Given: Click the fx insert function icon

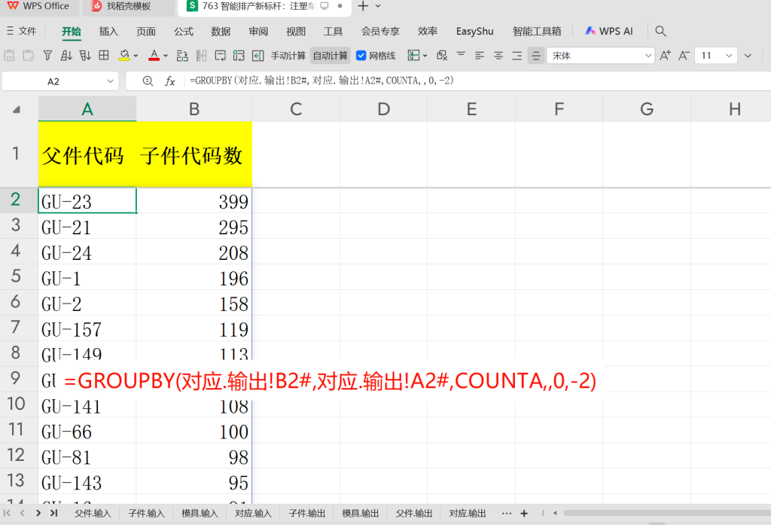Looking at the screenshot, I should click(169, 81).
